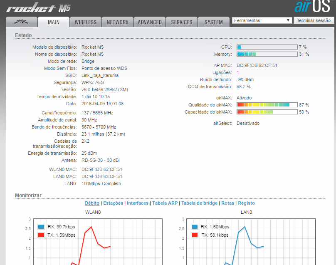Click the Qualidade do airMAX bar
Image resolution: width=336 pixels, height=265 pixels.
(x=267, y=105)
